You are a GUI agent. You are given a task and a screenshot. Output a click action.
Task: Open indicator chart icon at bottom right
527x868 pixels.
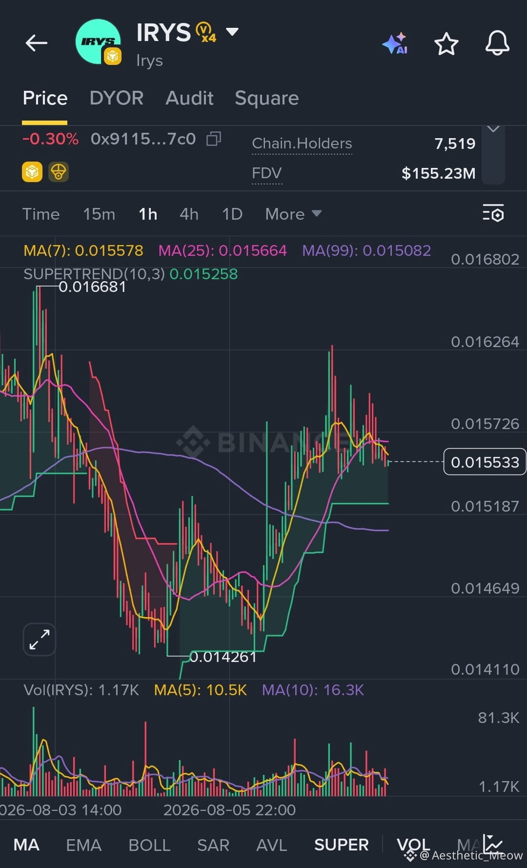click(x=493, y=844)
